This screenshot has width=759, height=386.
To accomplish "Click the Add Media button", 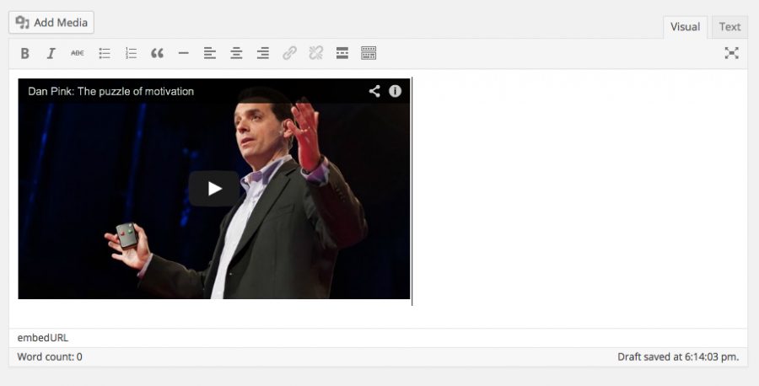I will 51,23.
